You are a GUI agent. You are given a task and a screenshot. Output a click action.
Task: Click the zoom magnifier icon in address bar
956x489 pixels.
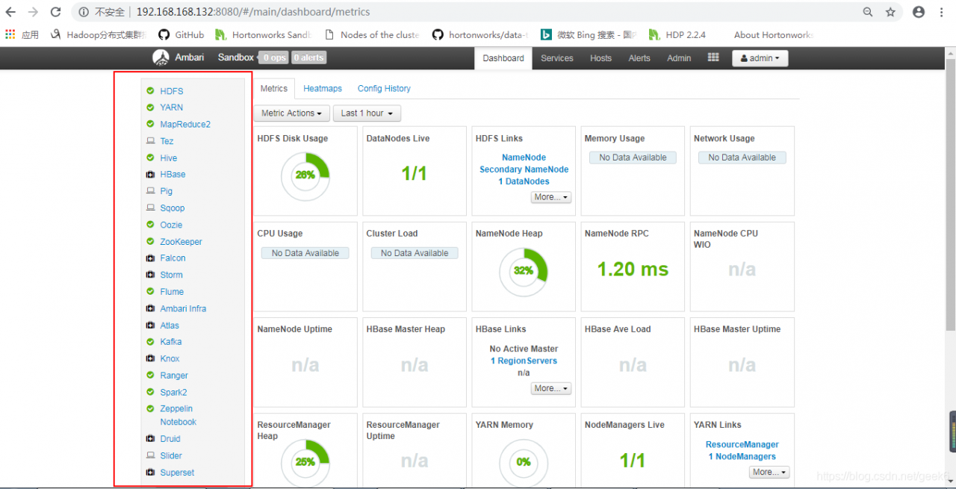click(x=868, y=12)
